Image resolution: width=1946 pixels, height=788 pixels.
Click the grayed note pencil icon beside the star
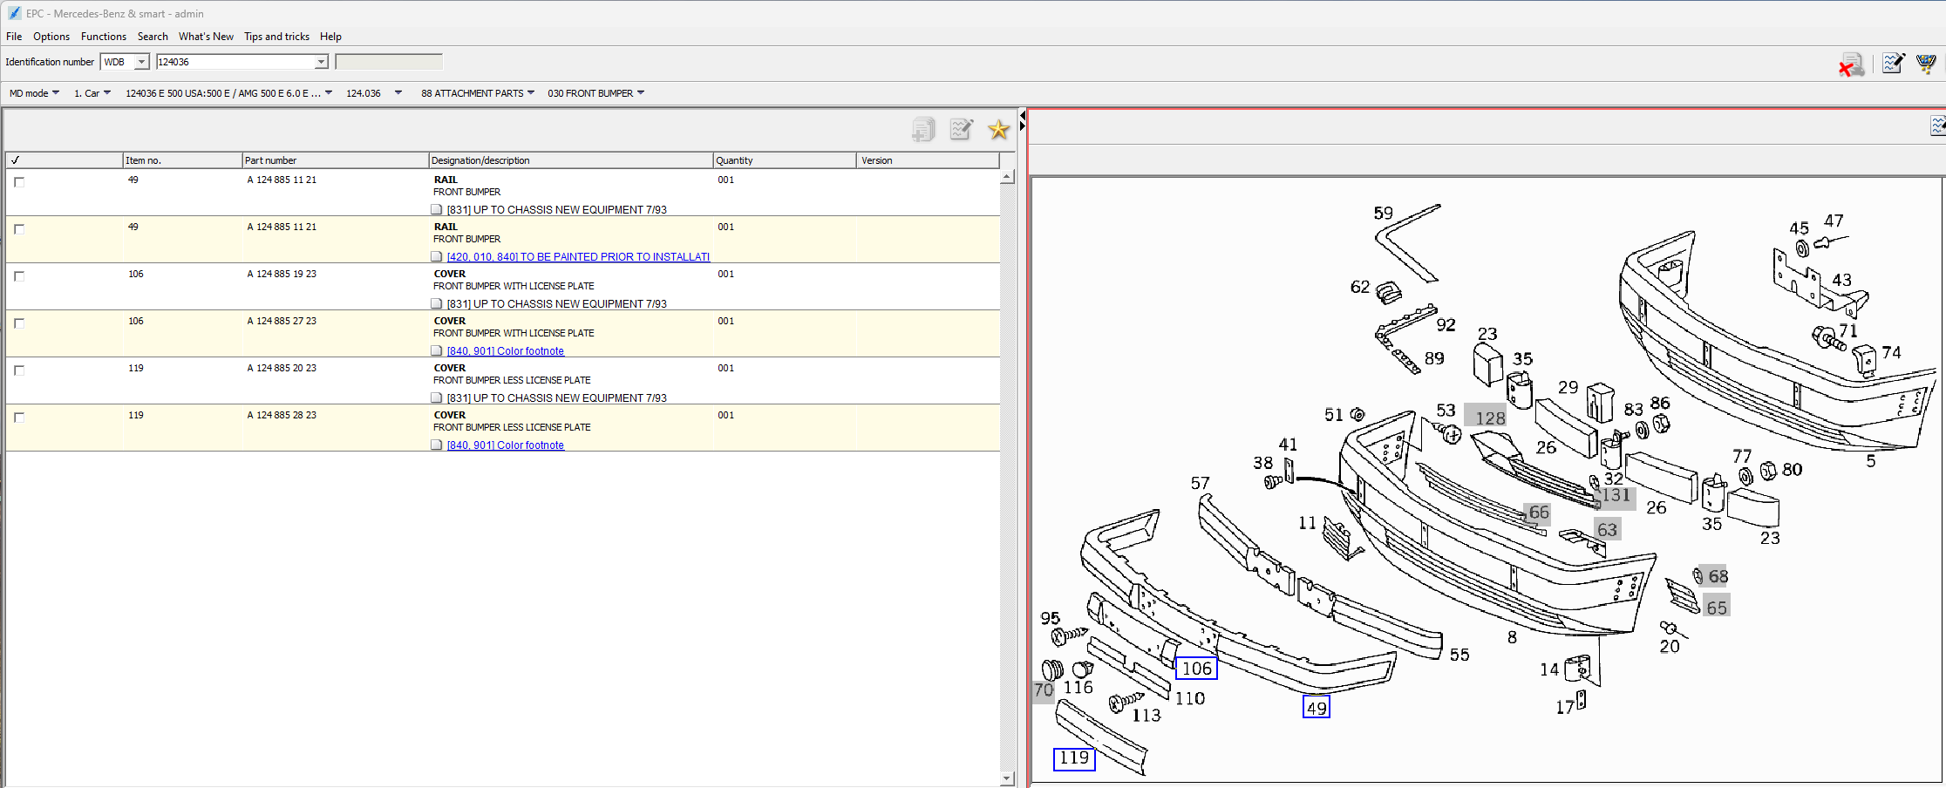(961, 130)
